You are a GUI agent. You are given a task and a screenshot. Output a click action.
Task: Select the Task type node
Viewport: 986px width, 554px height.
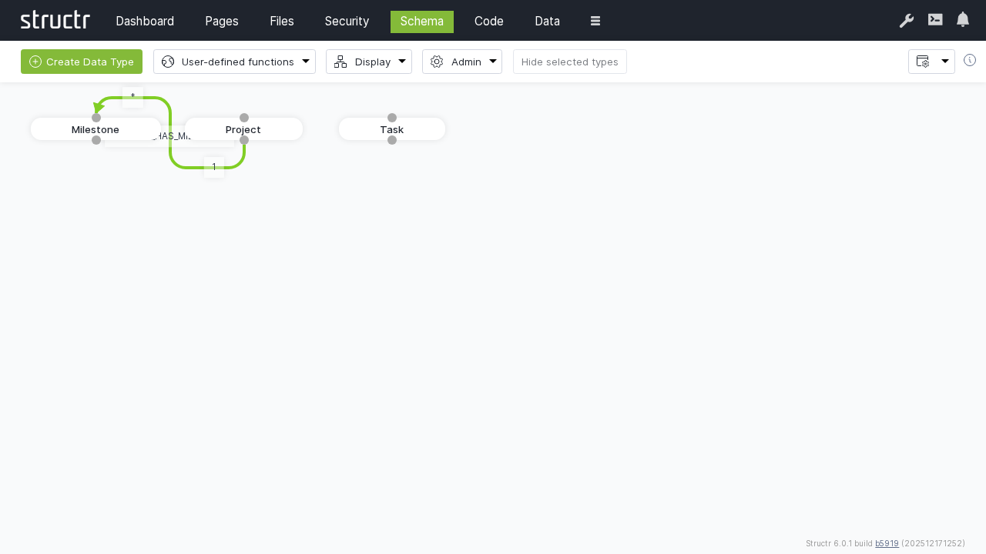coord(392,129)
